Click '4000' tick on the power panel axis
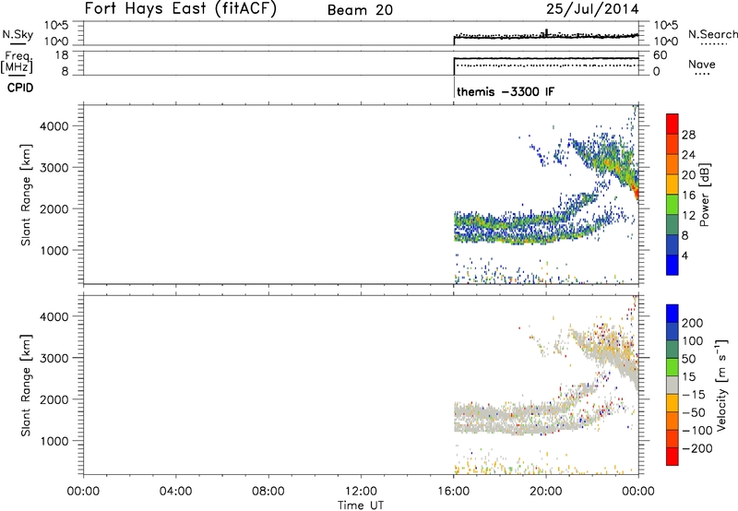738x511 pixels. (54, 126)
